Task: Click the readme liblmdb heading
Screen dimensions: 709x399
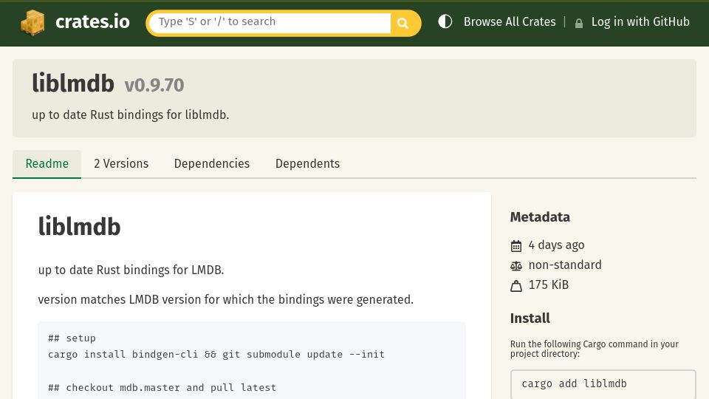Action: (x=80, y=227)
